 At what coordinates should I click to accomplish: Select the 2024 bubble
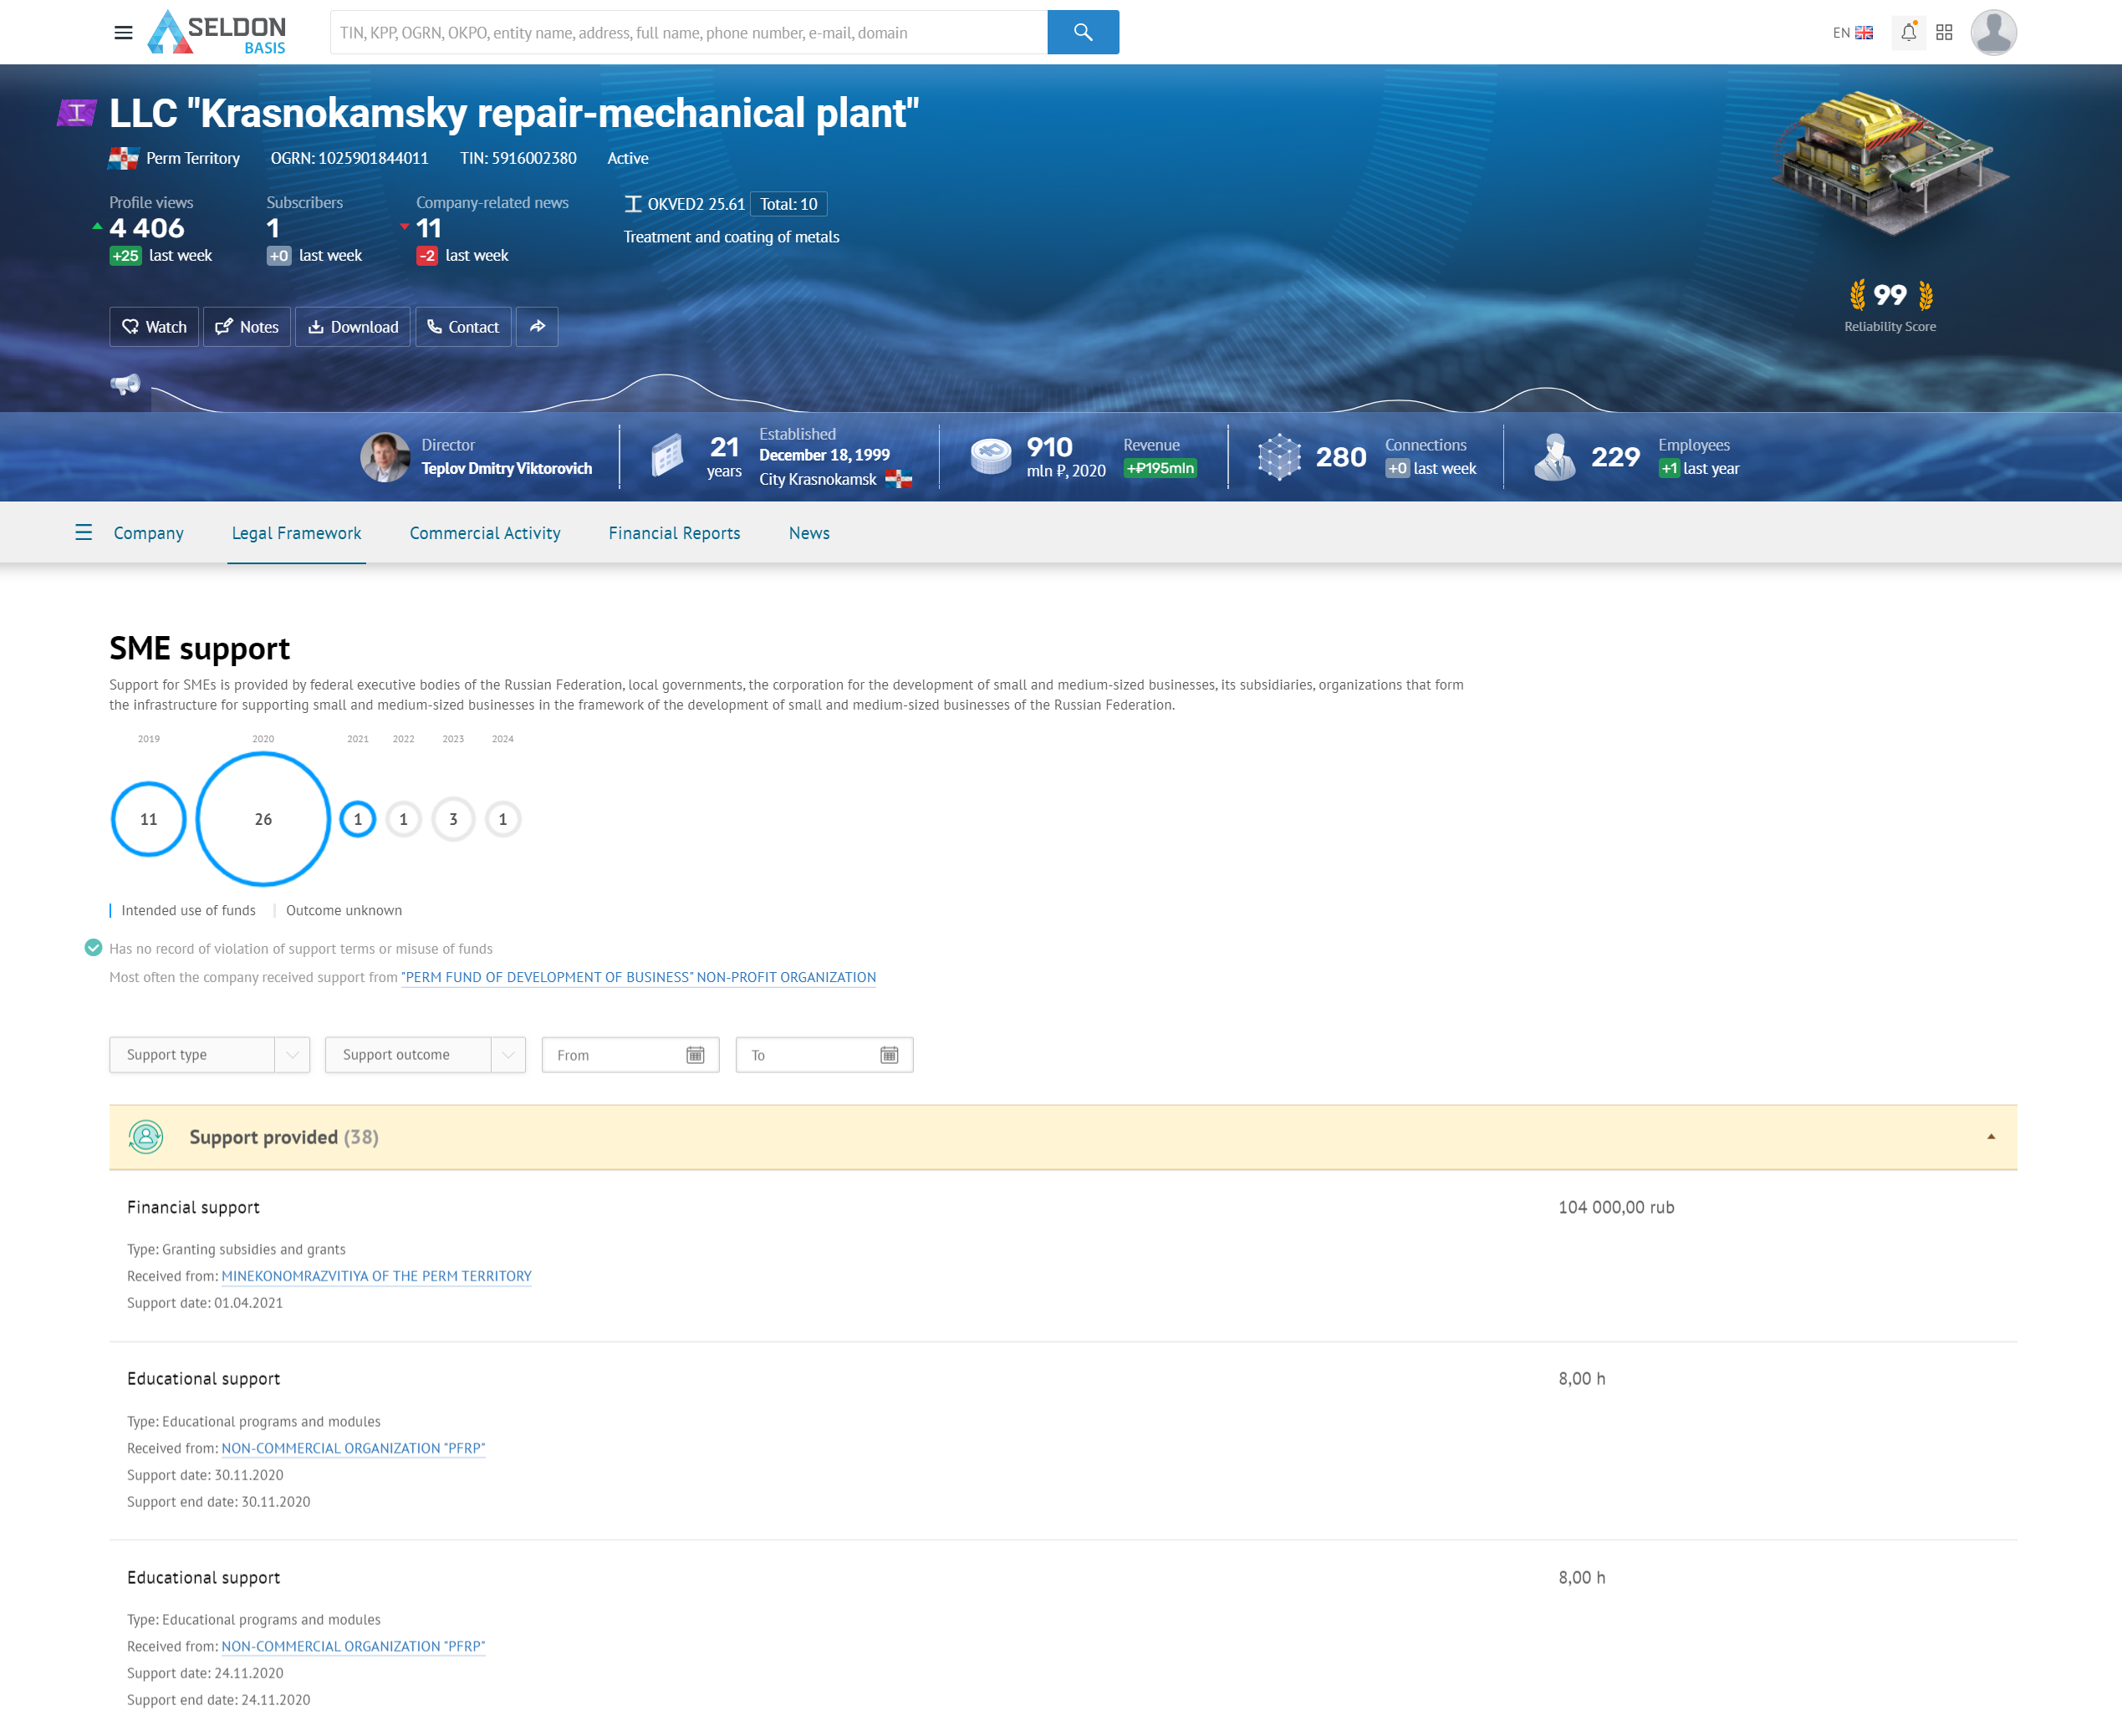pos(503,819)
